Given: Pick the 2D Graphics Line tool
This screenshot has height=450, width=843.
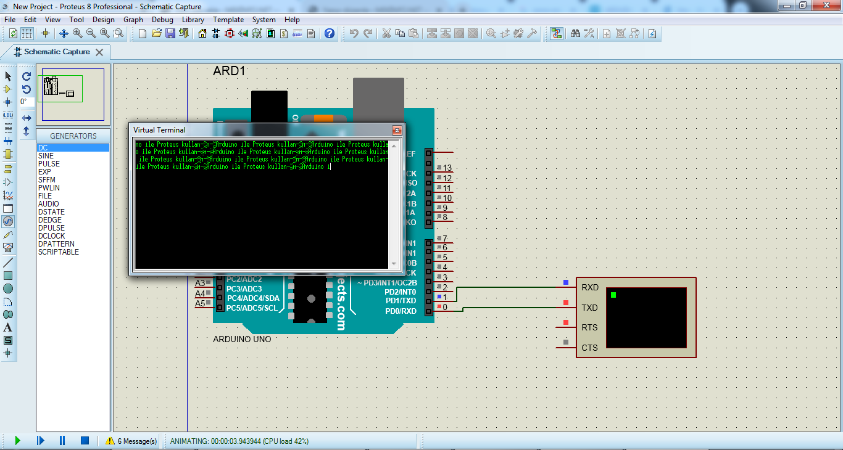Looking at the screenshot, I should click(8, 263).
